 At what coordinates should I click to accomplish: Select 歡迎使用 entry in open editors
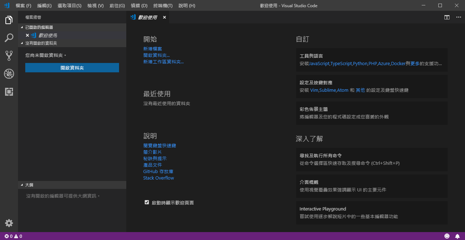point(72,35)
